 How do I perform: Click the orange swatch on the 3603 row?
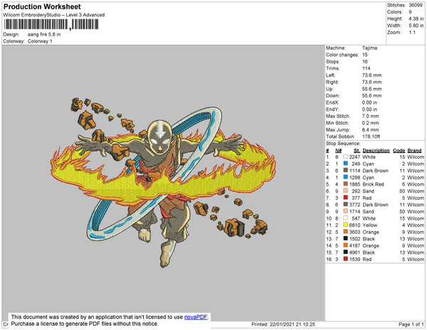346,232
